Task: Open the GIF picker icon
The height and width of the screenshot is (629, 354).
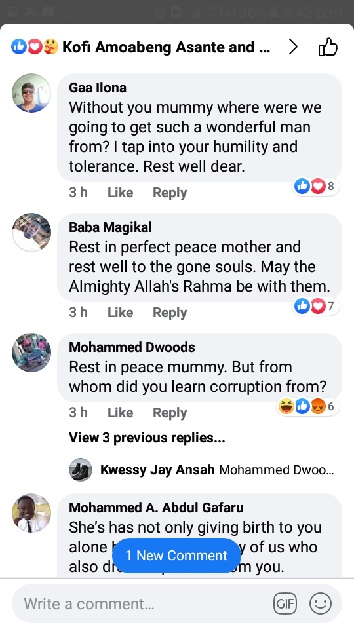Action: click(285, 603)
